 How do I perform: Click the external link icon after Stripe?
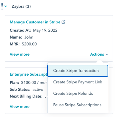click(x=63, y=22)
